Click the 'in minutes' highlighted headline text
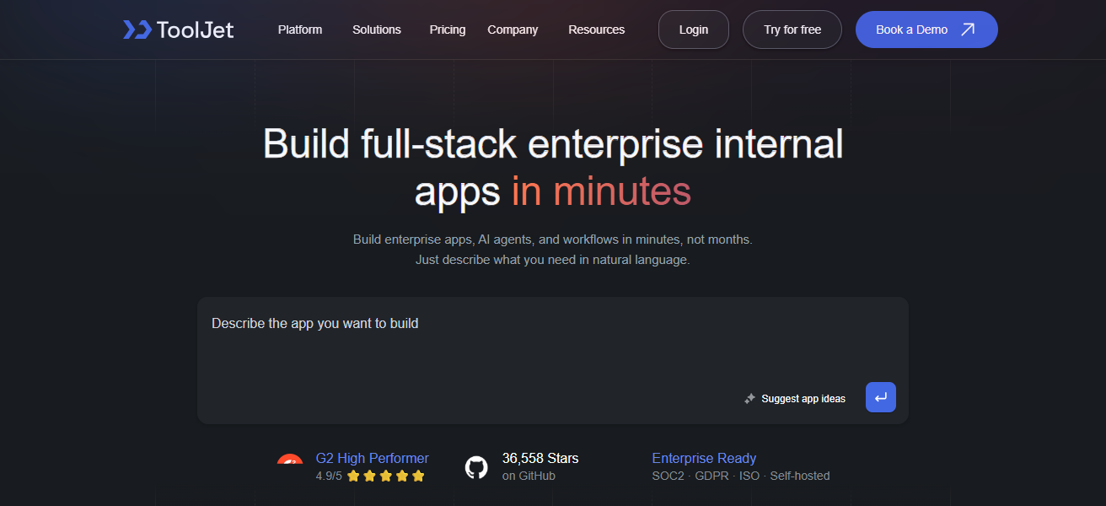Screen dimensions: 1106x506 601,191
